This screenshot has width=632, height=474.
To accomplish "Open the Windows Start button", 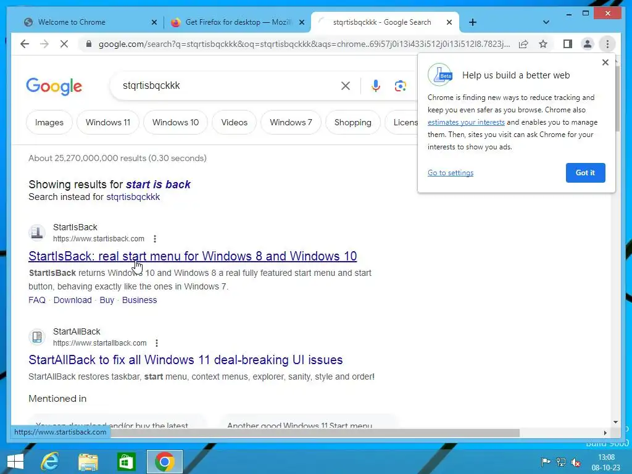I will pyautogui.click(x=15, y=462).
